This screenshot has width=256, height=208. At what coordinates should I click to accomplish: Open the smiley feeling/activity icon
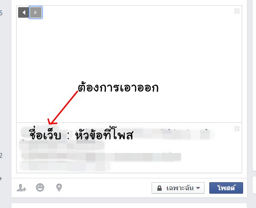coord(40,187)
